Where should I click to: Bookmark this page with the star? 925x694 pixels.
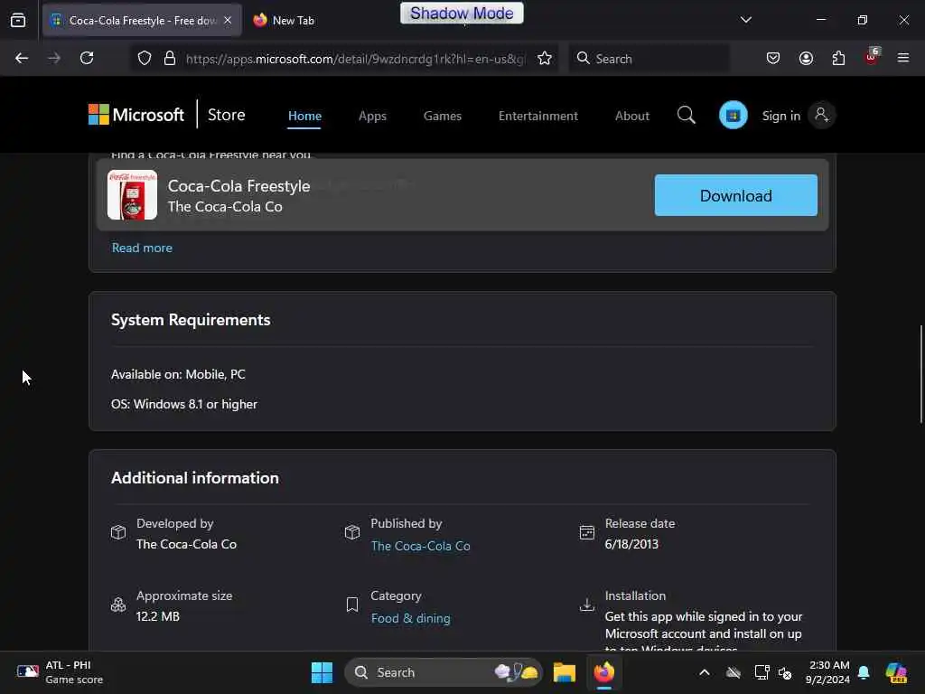click(545, 58)
